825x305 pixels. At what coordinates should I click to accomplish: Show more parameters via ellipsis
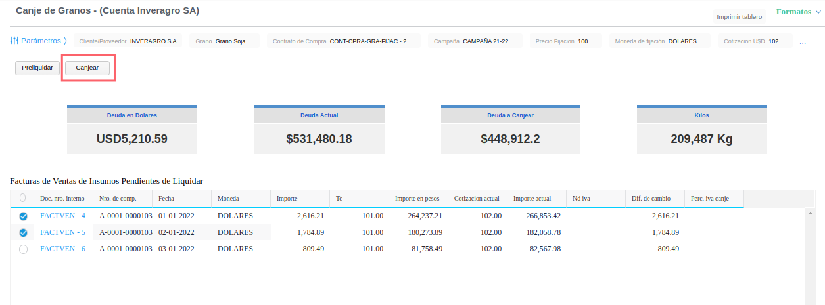803,41
